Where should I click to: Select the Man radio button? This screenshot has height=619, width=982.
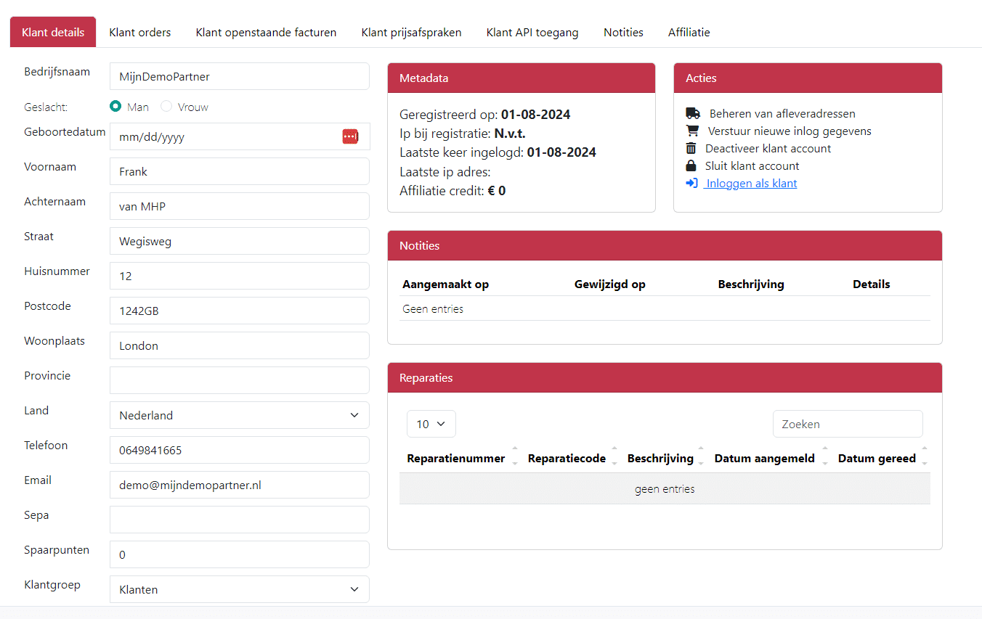click(115, 107)
